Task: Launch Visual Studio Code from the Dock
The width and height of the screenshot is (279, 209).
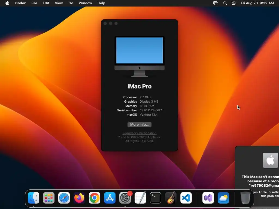Action: click(x=186, y=198)
